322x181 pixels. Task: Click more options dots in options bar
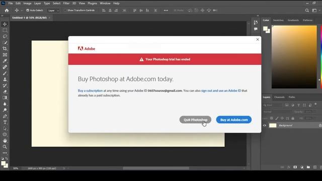click(x=166, y=10)
